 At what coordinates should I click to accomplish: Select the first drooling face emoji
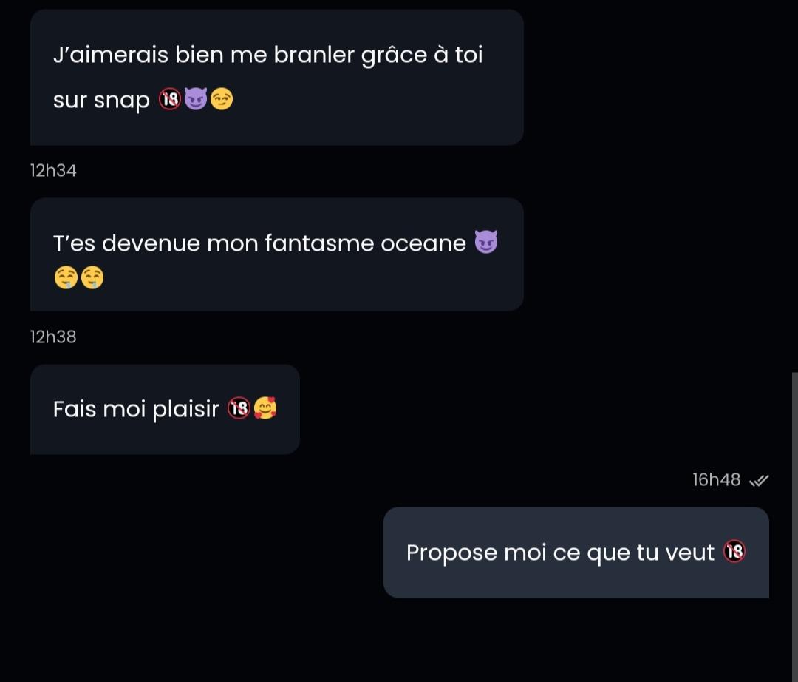(x=66, y=277)
